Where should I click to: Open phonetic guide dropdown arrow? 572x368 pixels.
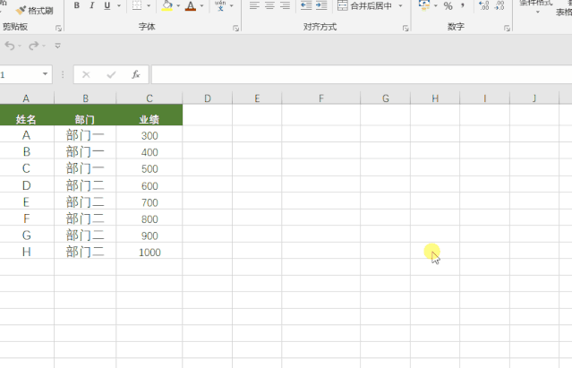(x=231, y=6)
